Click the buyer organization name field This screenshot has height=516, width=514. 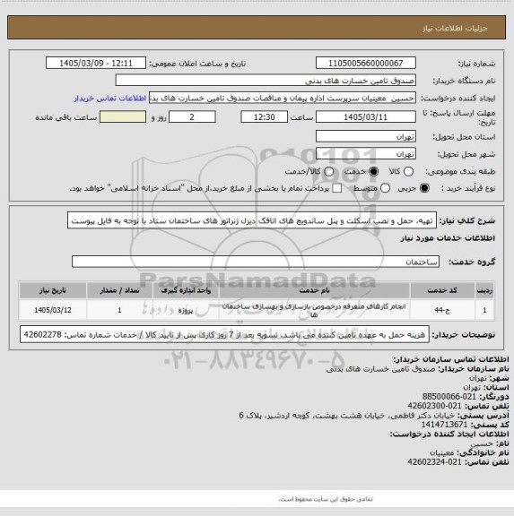[x=266, y=81]
